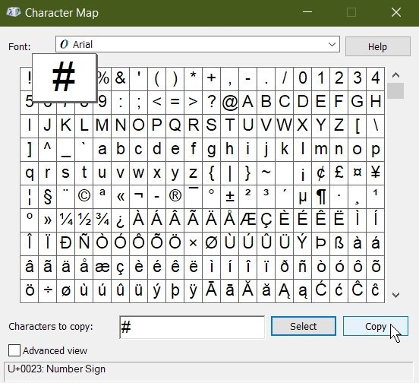Click the scrollbar up arrow

(x=395, y=75)
